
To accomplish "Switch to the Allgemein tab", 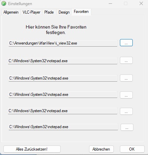I will [x=11, y=12].
